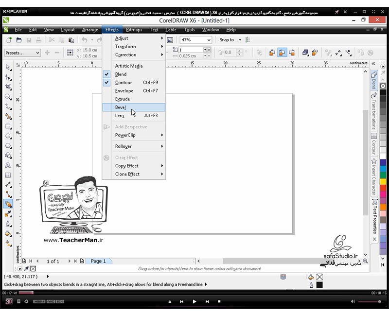
Task: Select the Eyedropper tool
Action: pyautogui.click(x=8, y=214)
